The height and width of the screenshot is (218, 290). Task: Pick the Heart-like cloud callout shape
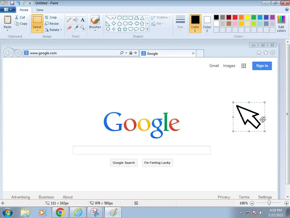click(x=142, y=29)
